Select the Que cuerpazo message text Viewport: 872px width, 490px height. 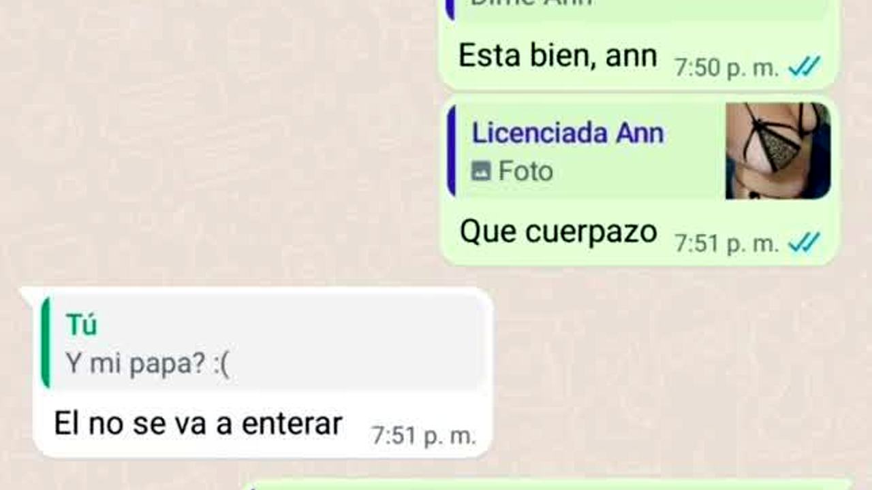(558, 233)
